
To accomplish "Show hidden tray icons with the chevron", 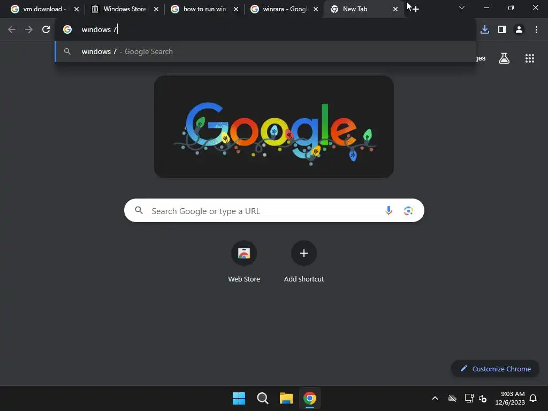I will pyautogui.click(x=435, y=398).
